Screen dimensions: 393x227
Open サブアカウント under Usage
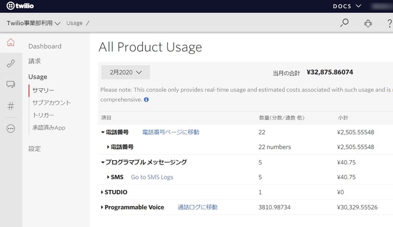pyautogui.click(x=52, y=103)
